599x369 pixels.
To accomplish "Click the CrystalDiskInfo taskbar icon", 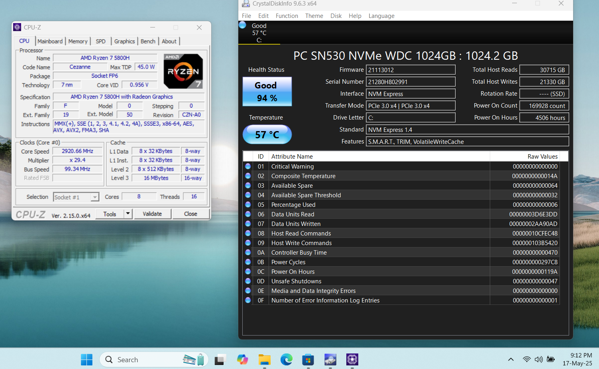I will (330, 359).
